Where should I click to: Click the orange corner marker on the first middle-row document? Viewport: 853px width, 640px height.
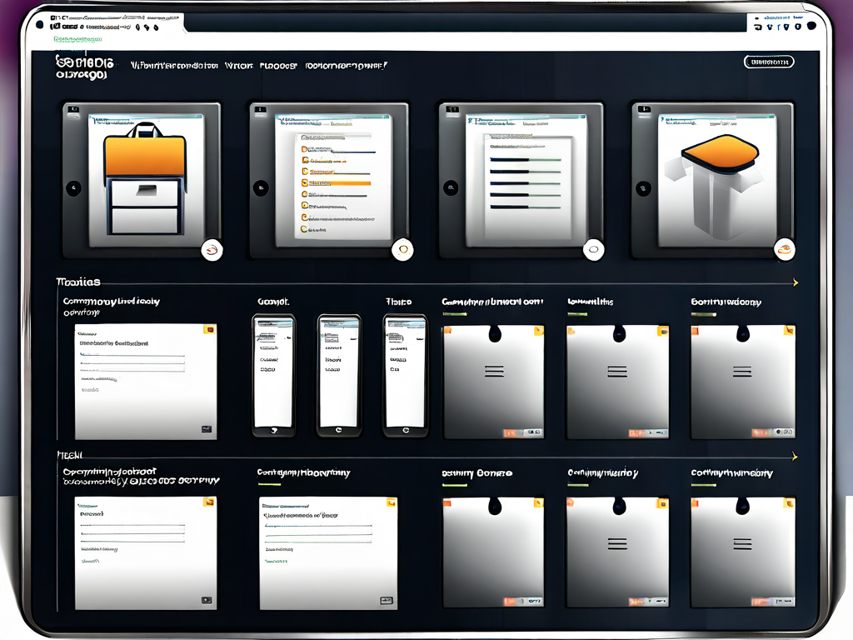[x=209, y=329]
